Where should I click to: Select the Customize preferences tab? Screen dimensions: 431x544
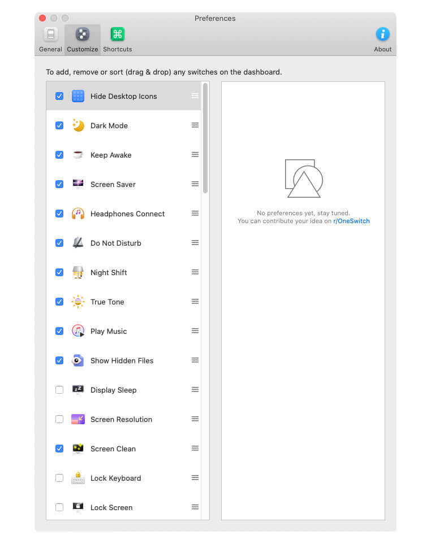point(83,40)
